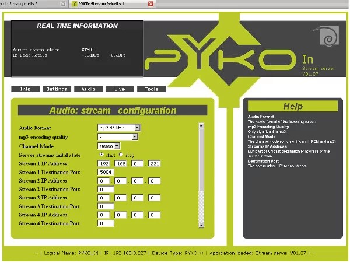Click first octet of Stream 1 IP Address
This screenshot has height=263, width=350.
[104, 164]
